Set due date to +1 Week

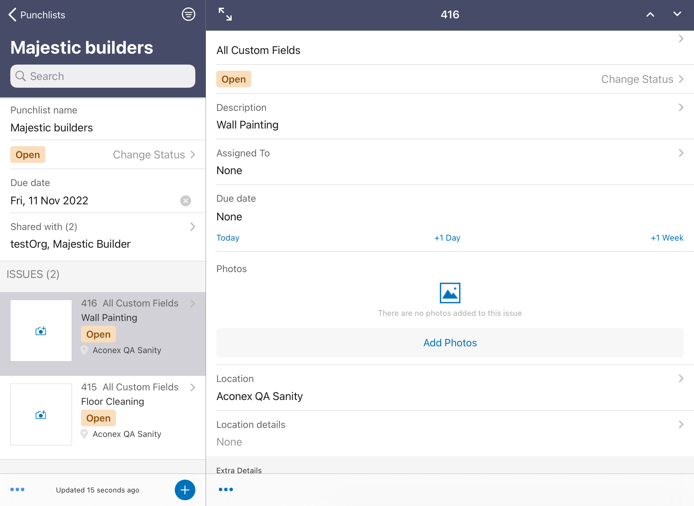coord(667,238)
